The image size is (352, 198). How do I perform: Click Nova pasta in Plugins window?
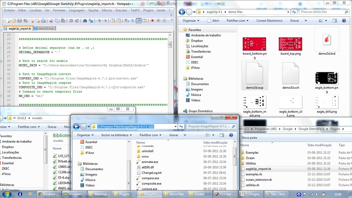coord(249,137)
